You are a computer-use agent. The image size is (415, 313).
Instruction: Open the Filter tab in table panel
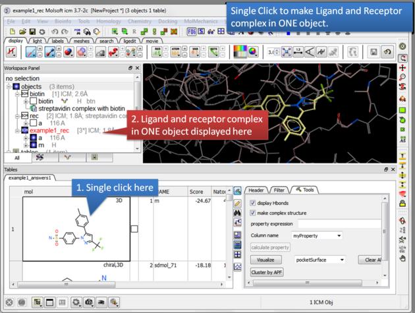click(279, 190)
